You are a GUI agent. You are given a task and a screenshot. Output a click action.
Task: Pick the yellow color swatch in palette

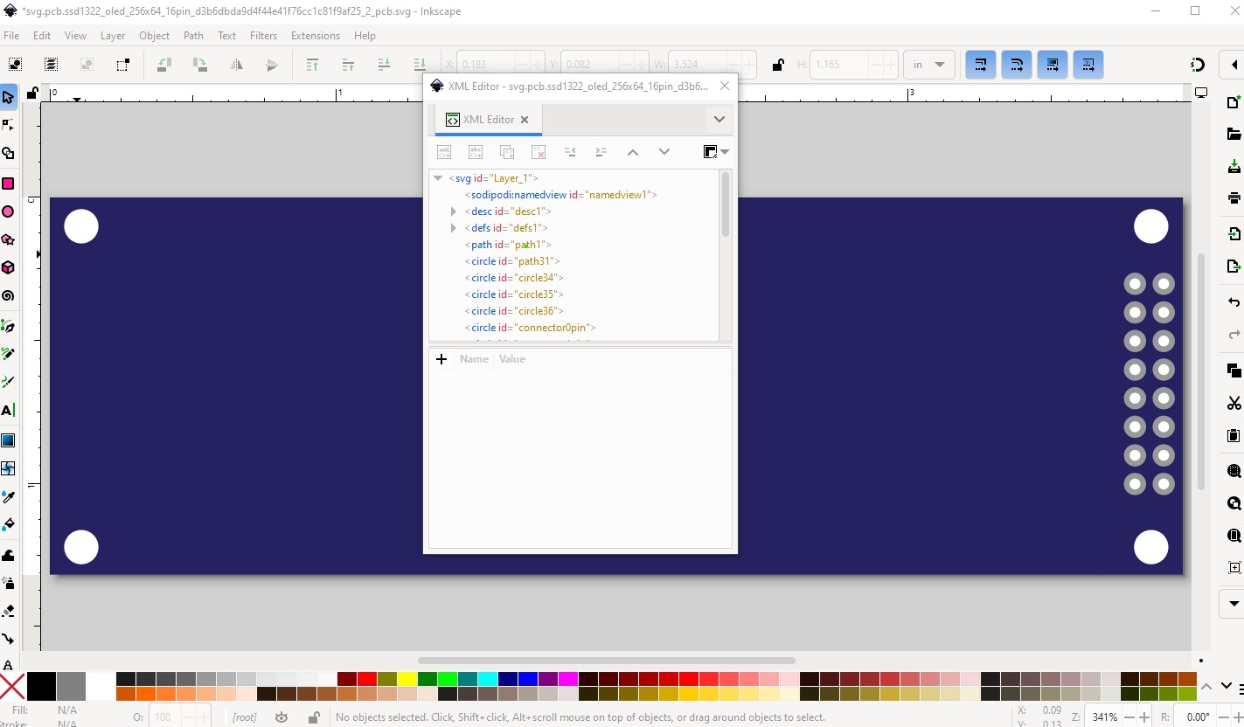click(407, 679)
